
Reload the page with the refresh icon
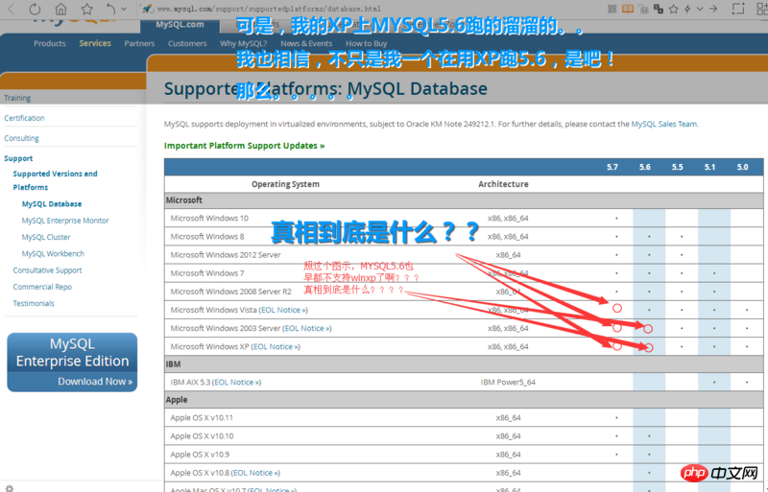[35, 9]
